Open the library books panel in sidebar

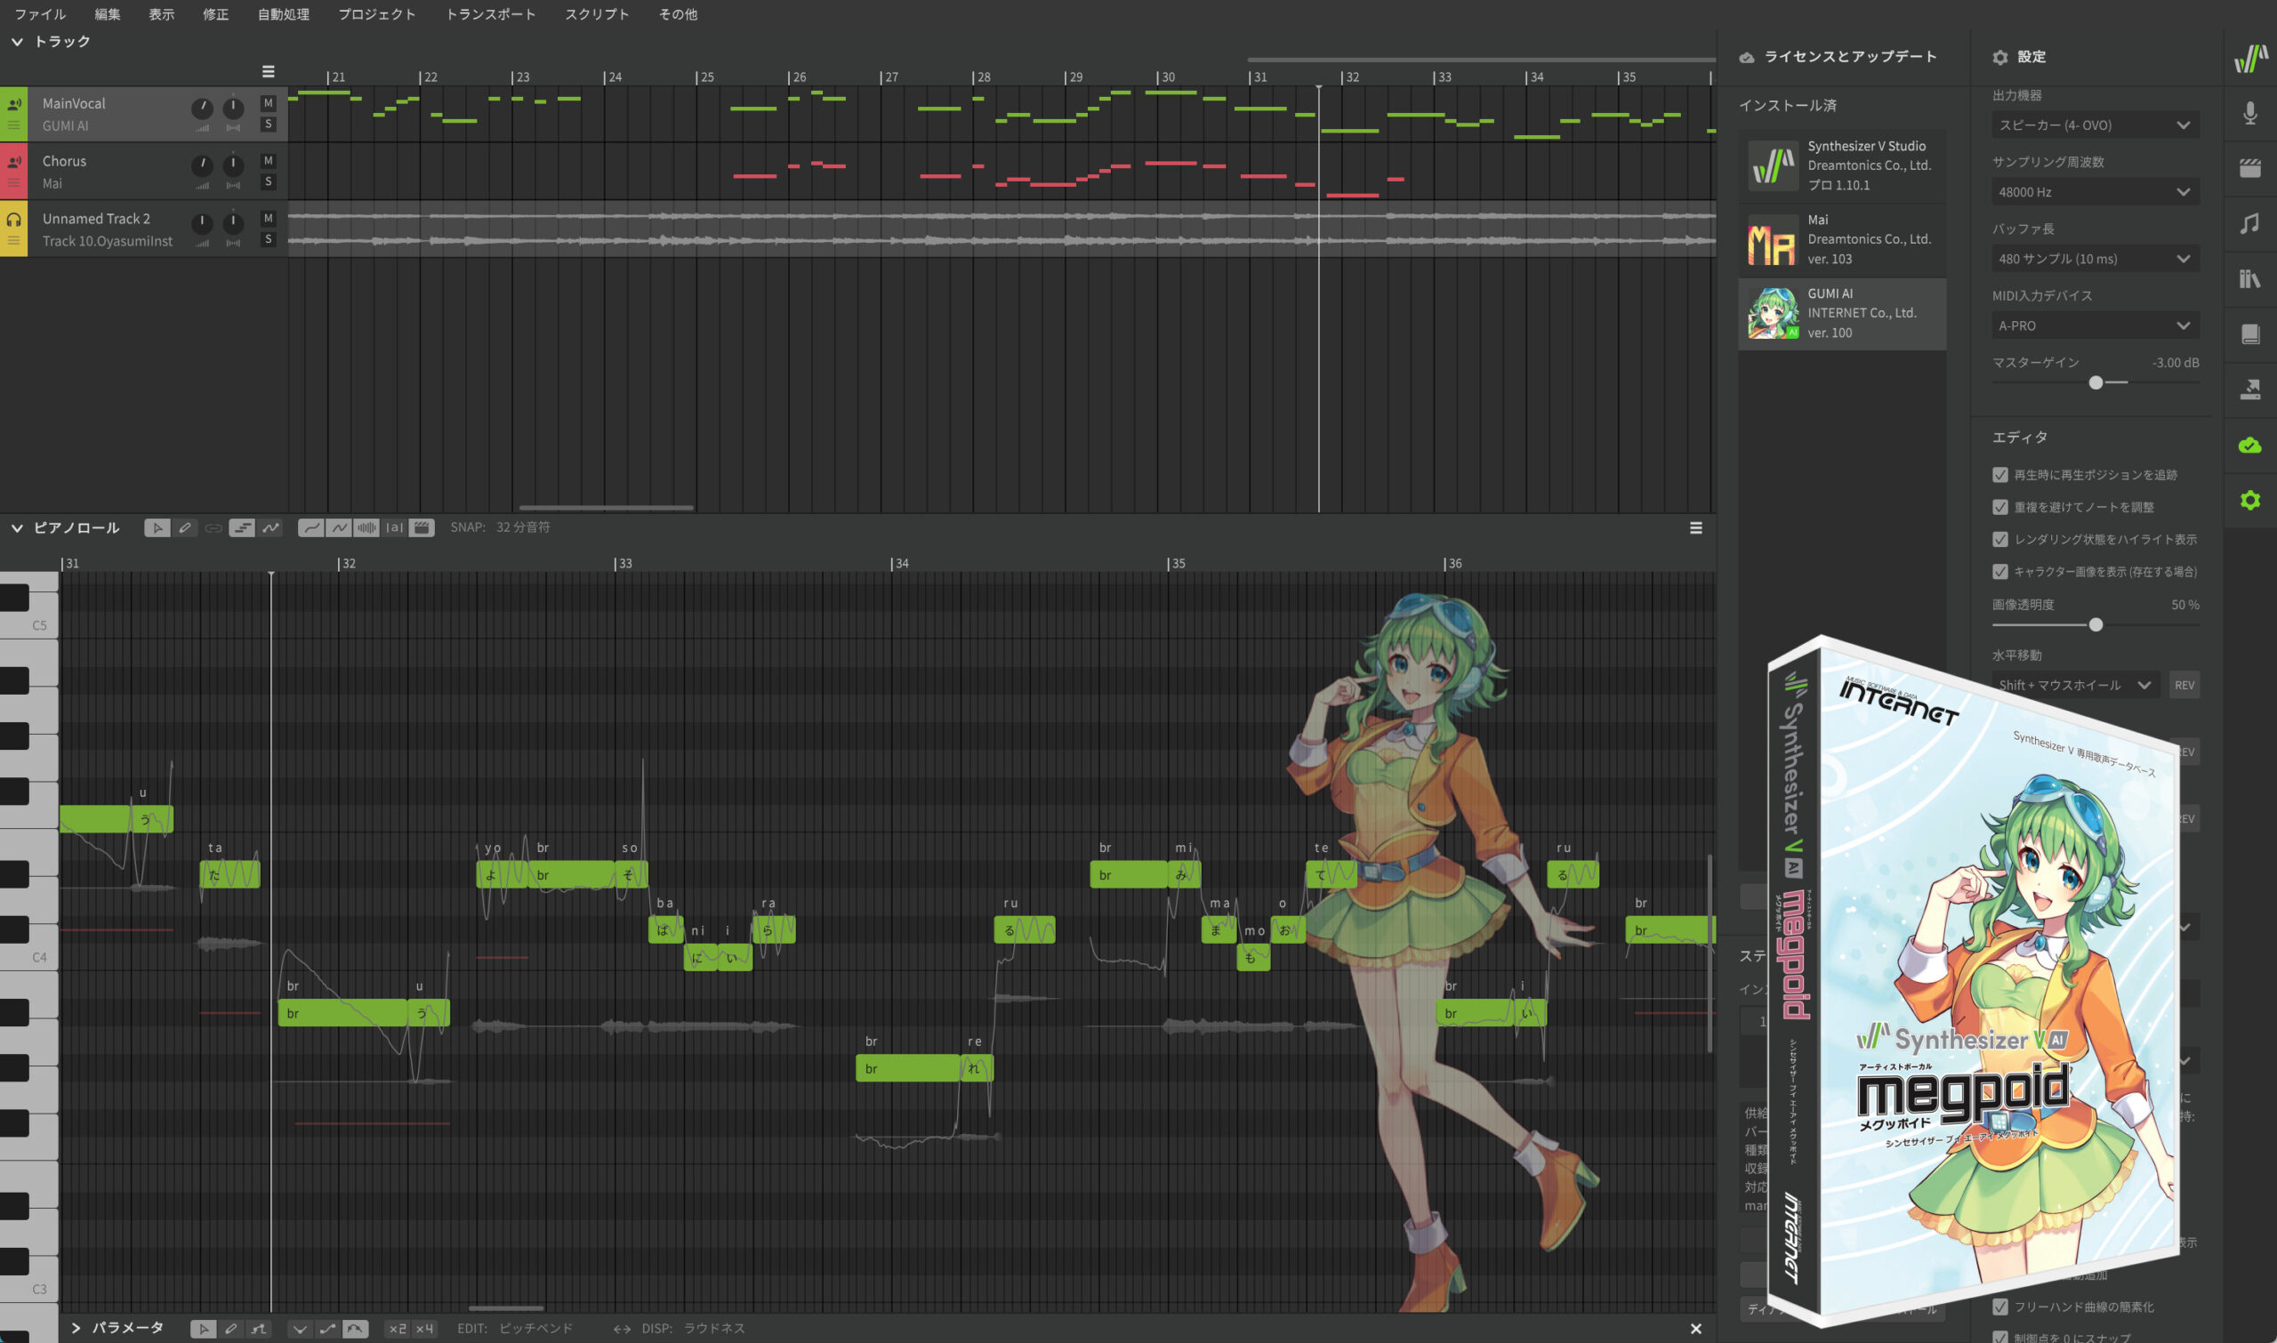point(2249,278)
